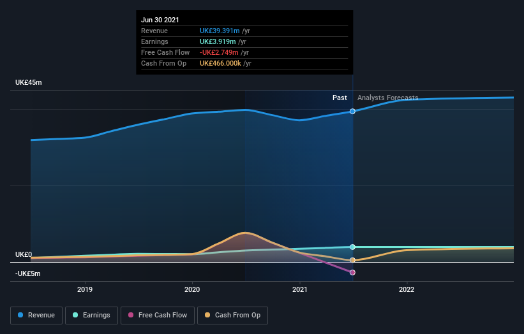Click the Earnings teal data point marker
The height and width of the screenshot is (334, 524).
tap(352, 247)
